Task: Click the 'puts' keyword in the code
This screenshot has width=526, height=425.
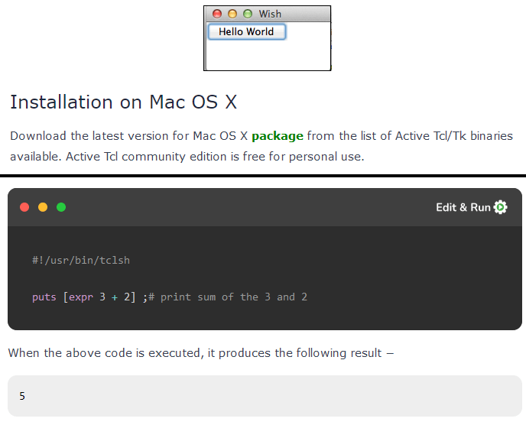Action: (44, 297)
